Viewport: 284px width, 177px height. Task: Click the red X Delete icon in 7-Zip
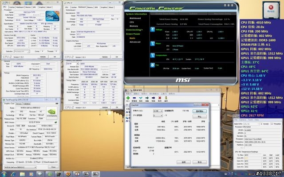coord(160,98)
